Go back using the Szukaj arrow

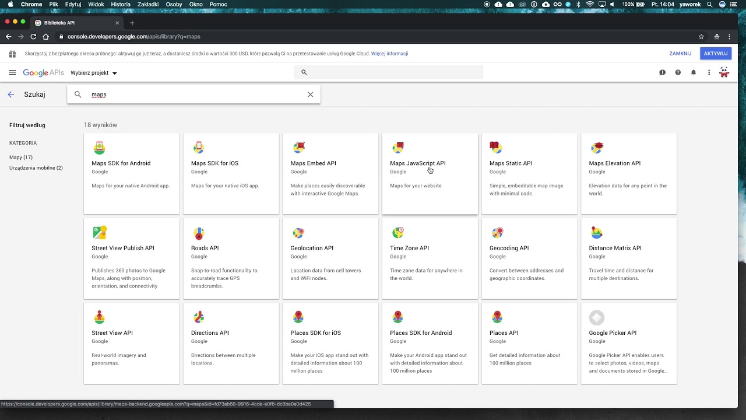[x=11, y=94]
